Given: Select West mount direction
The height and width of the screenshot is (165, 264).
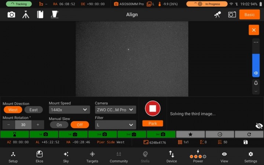Looking at the screenshot, I should 13,110.
